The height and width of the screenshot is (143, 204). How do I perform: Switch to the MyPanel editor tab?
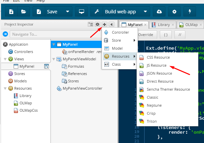[135, 25]
